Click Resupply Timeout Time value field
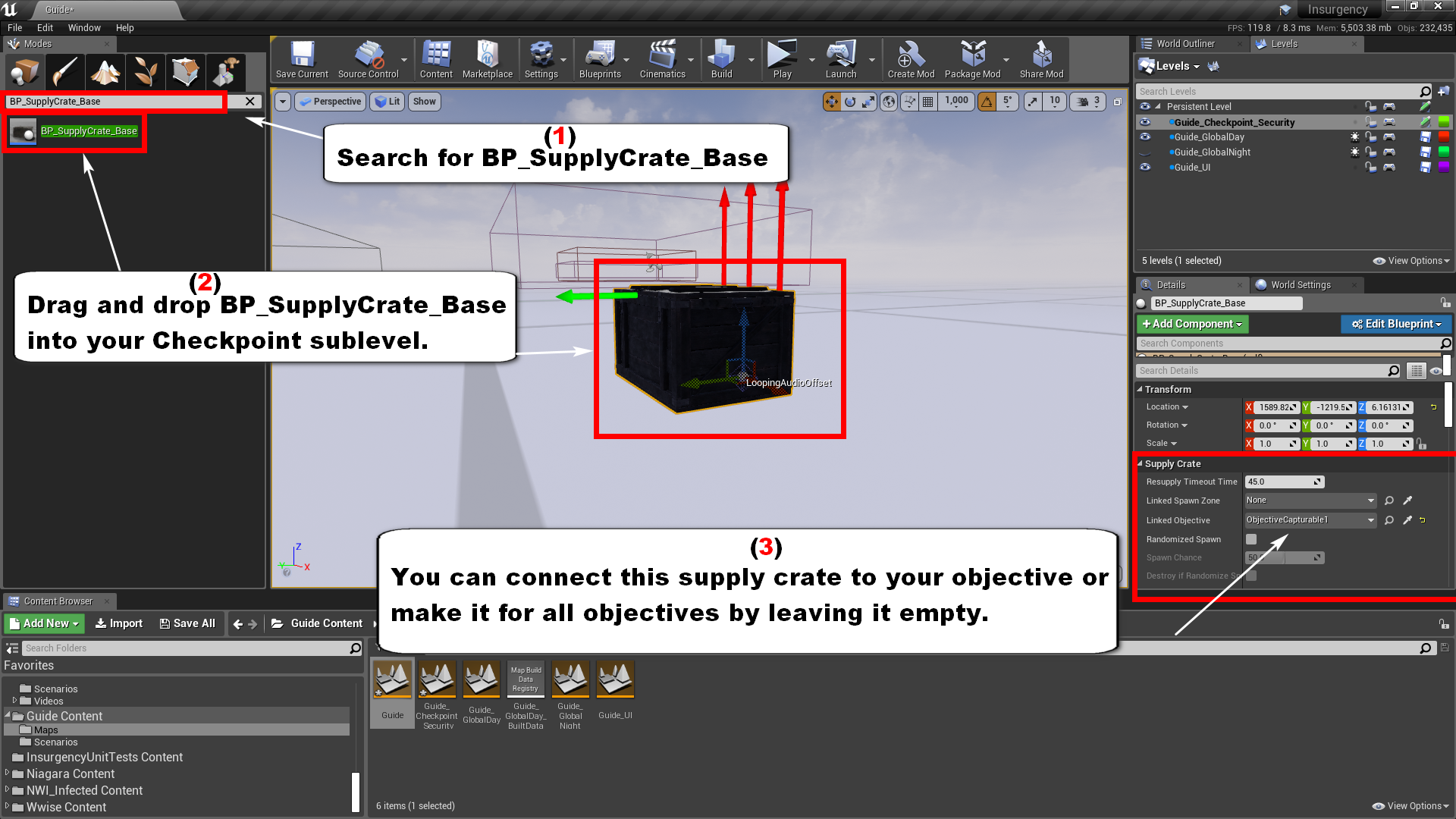Screen dimensions: 1456x819 (x=1285, y=482)
